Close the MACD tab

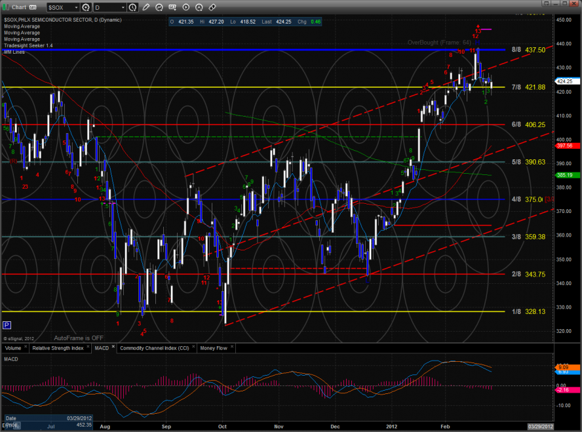(113, 347)
